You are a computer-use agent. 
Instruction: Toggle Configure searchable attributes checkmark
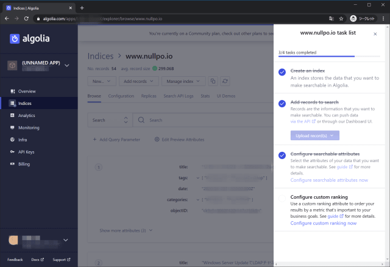tap(282, 155)
